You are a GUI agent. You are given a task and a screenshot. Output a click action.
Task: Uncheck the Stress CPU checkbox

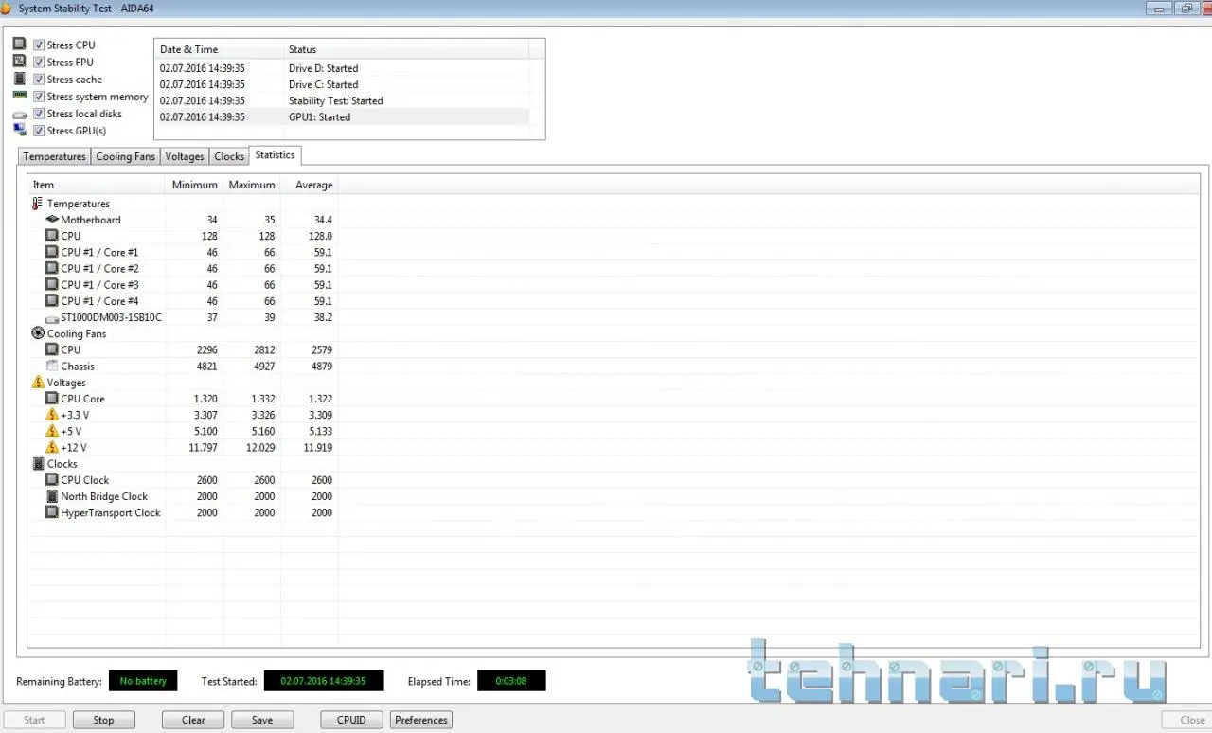pyautogui.click(x=39, y=45)
